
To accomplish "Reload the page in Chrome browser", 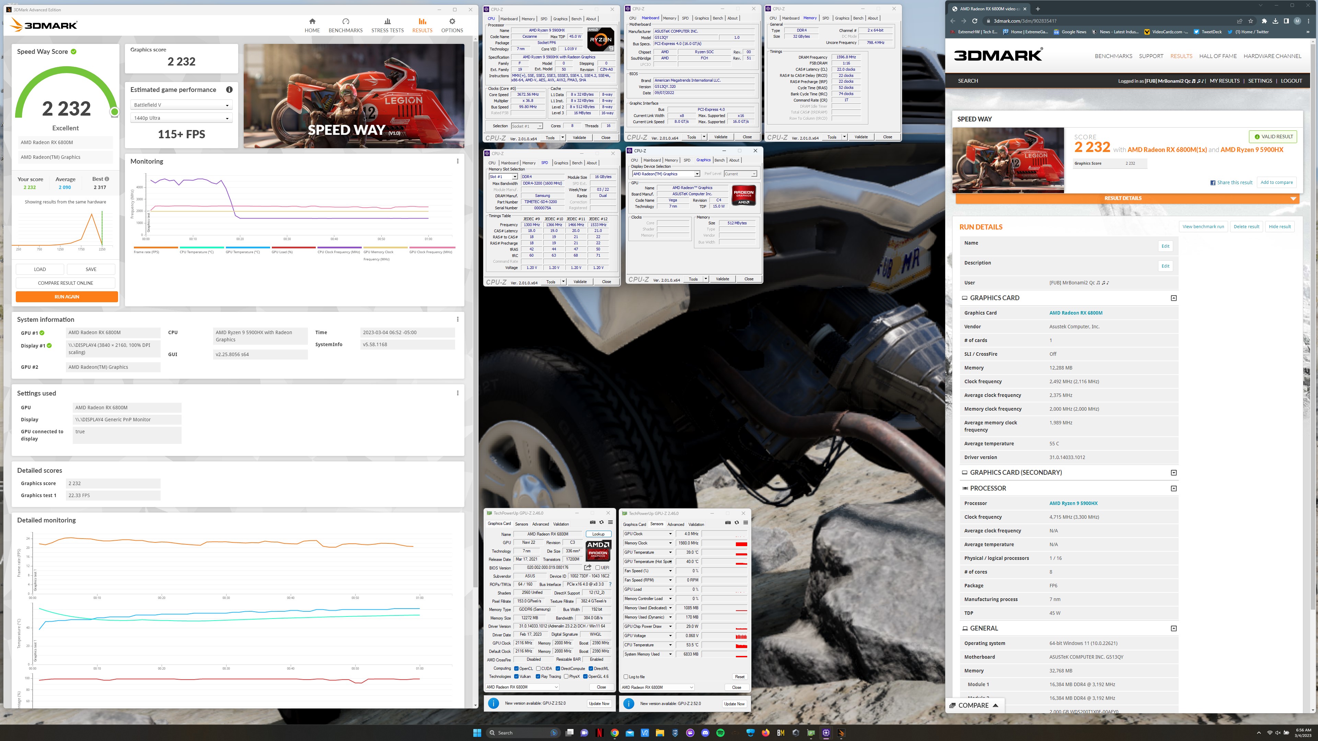I will pyautogui.click(x=975, y=21).
